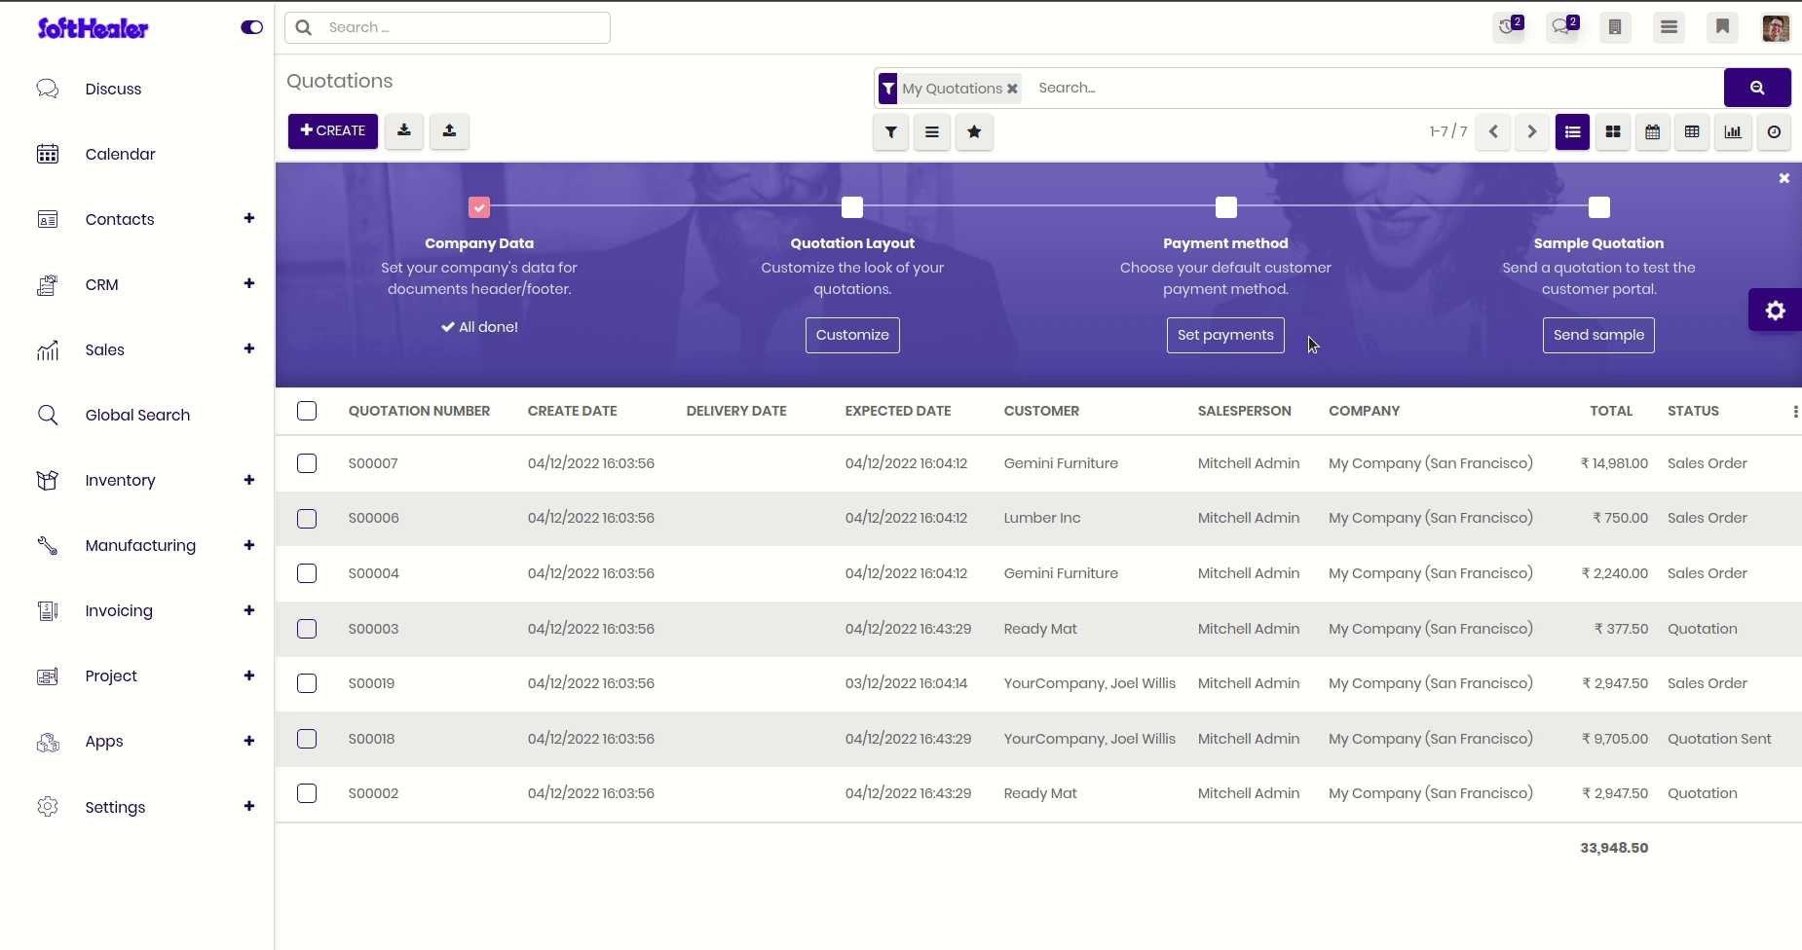Expand the Manufacturing submenu with the plus
The width and height of the screenshot is (1802, 950).
pyautogui.click(x=249, y=545)
